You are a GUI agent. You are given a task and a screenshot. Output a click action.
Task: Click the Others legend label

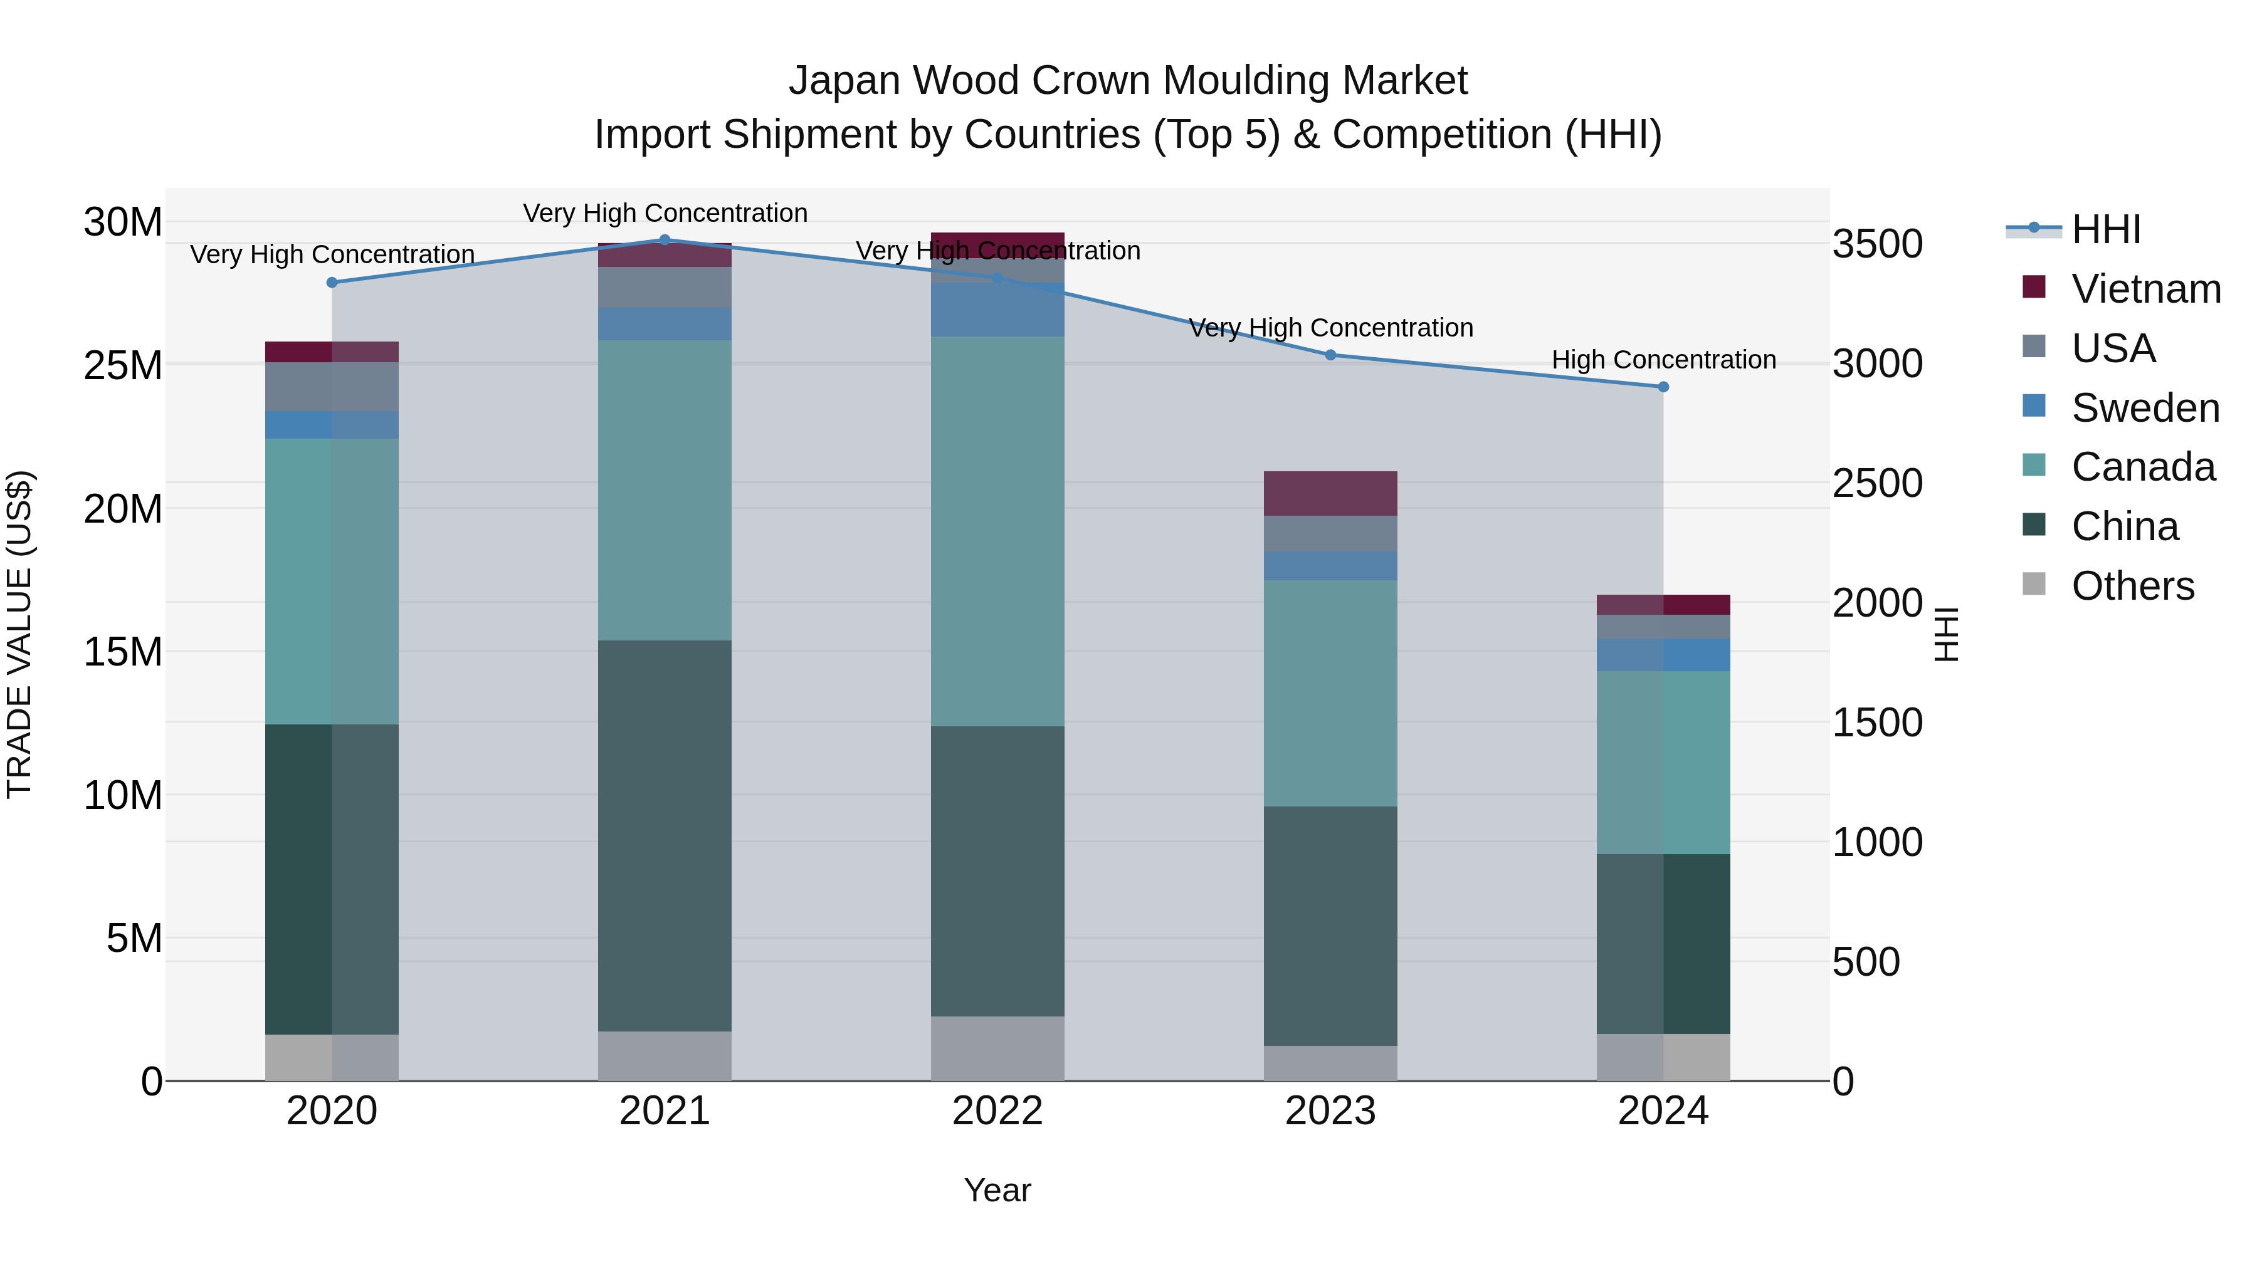(2133, 586)
